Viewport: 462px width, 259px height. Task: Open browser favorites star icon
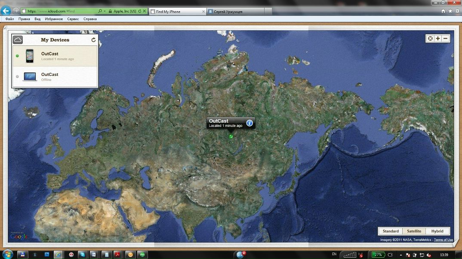[450, 11]
